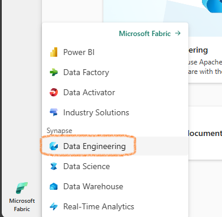Select the Data Activator label
This screenshot has width=222, height=217.
[89, 92]
